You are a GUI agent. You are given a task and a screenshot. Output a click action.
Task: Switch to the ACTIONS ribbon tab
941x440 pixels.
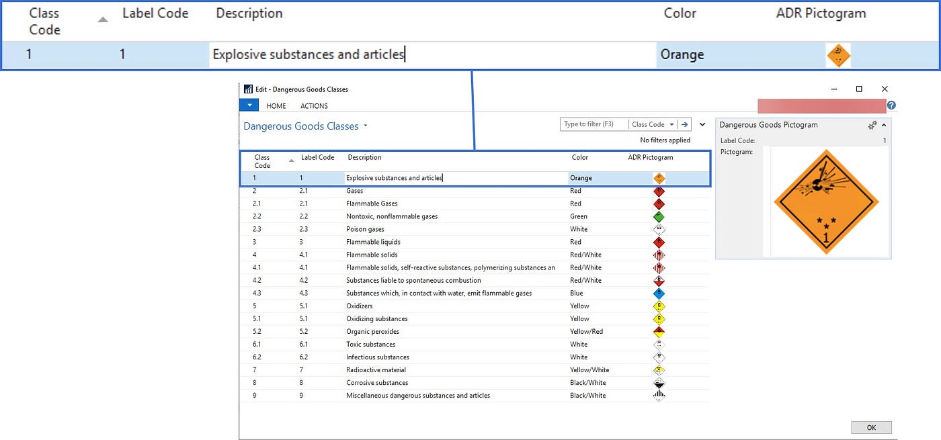click(314, 106)
